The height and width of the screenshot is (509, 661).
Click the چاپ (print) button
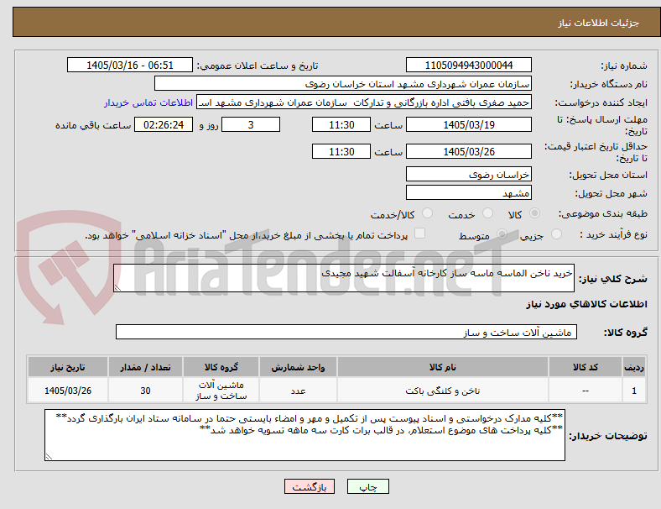click(367, 486)
